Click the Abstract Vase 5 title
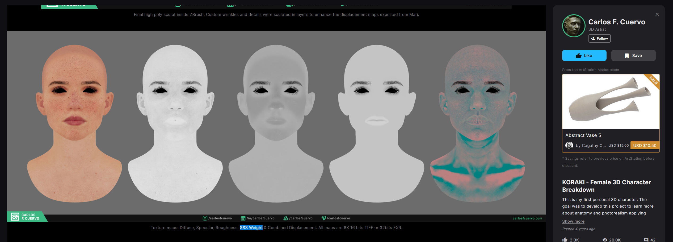This screenshot has width=673, height=242. click(583, 135)
